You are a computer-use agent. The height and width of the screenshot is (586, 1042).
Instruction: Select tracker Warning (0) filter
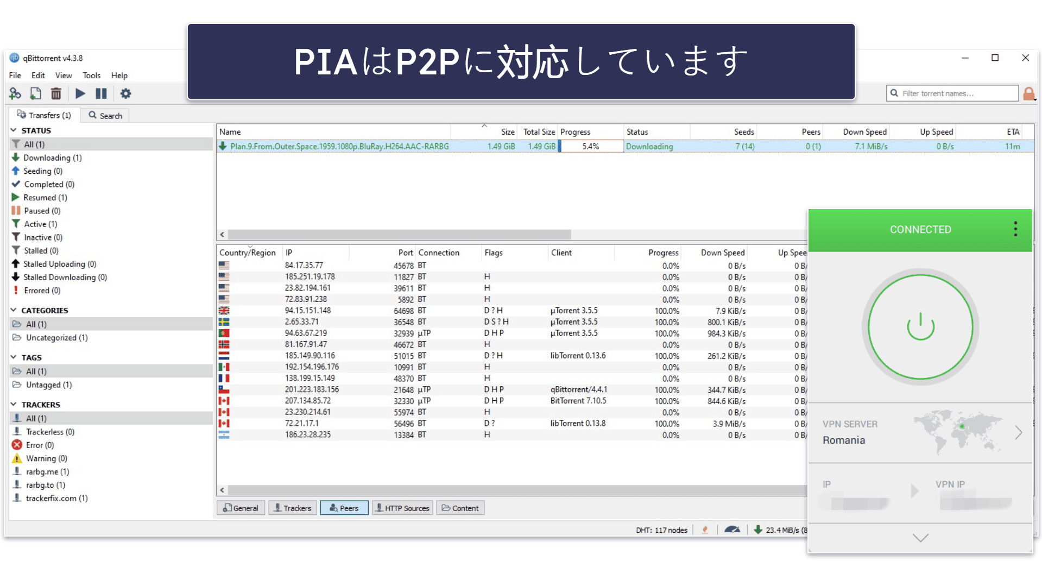click(x=46, y=458)
